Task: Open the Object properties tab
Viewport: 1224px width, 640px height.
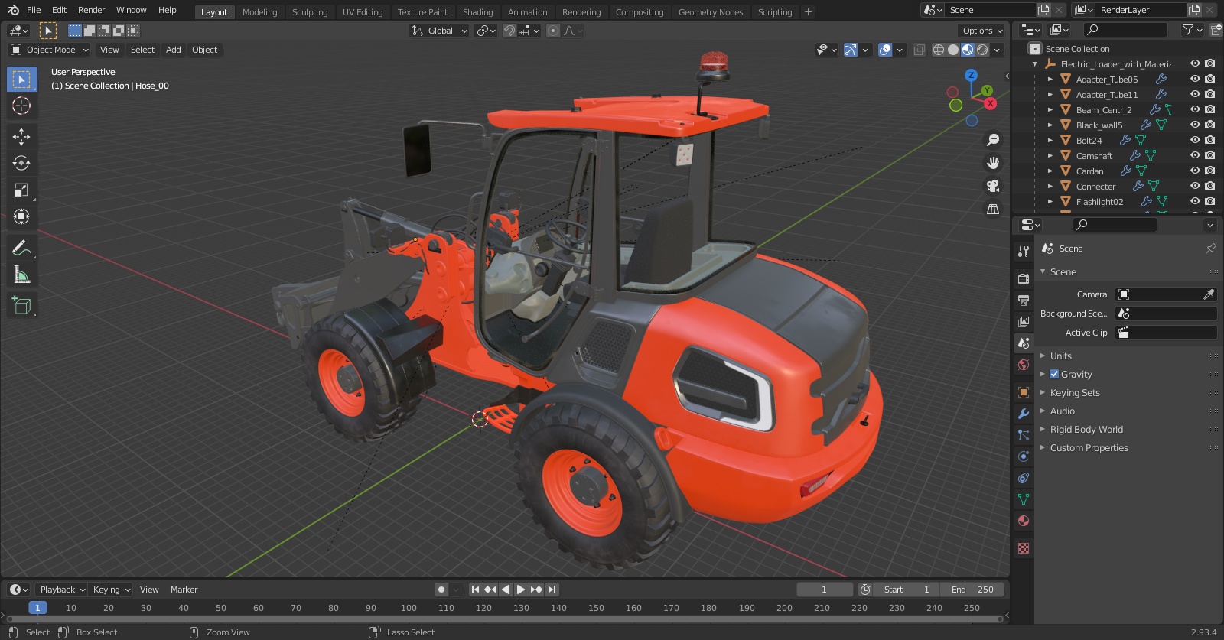Action: coord(1024,392)
